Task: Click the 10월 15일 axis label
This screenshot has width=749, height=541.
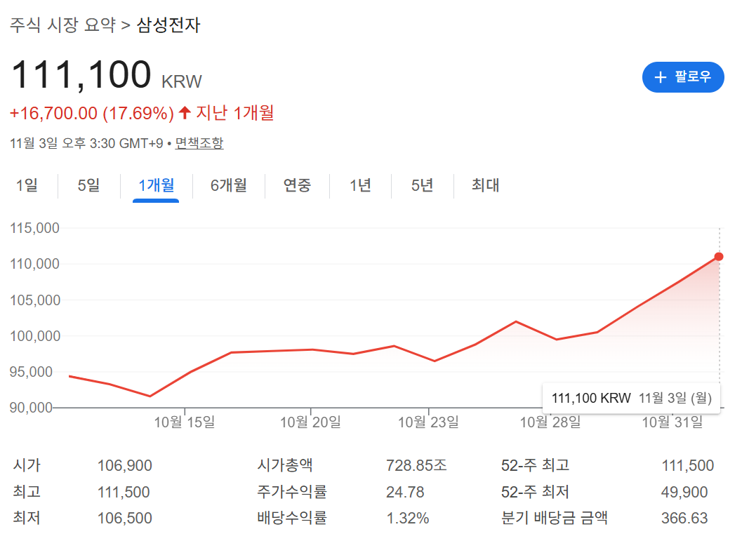Action: (185, 422)
